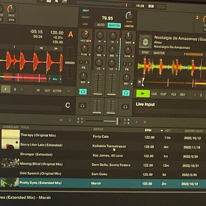Toggle the master LIMITER
Image resolution: width=206 pixels, height=206 pixels.
(129, 26)
